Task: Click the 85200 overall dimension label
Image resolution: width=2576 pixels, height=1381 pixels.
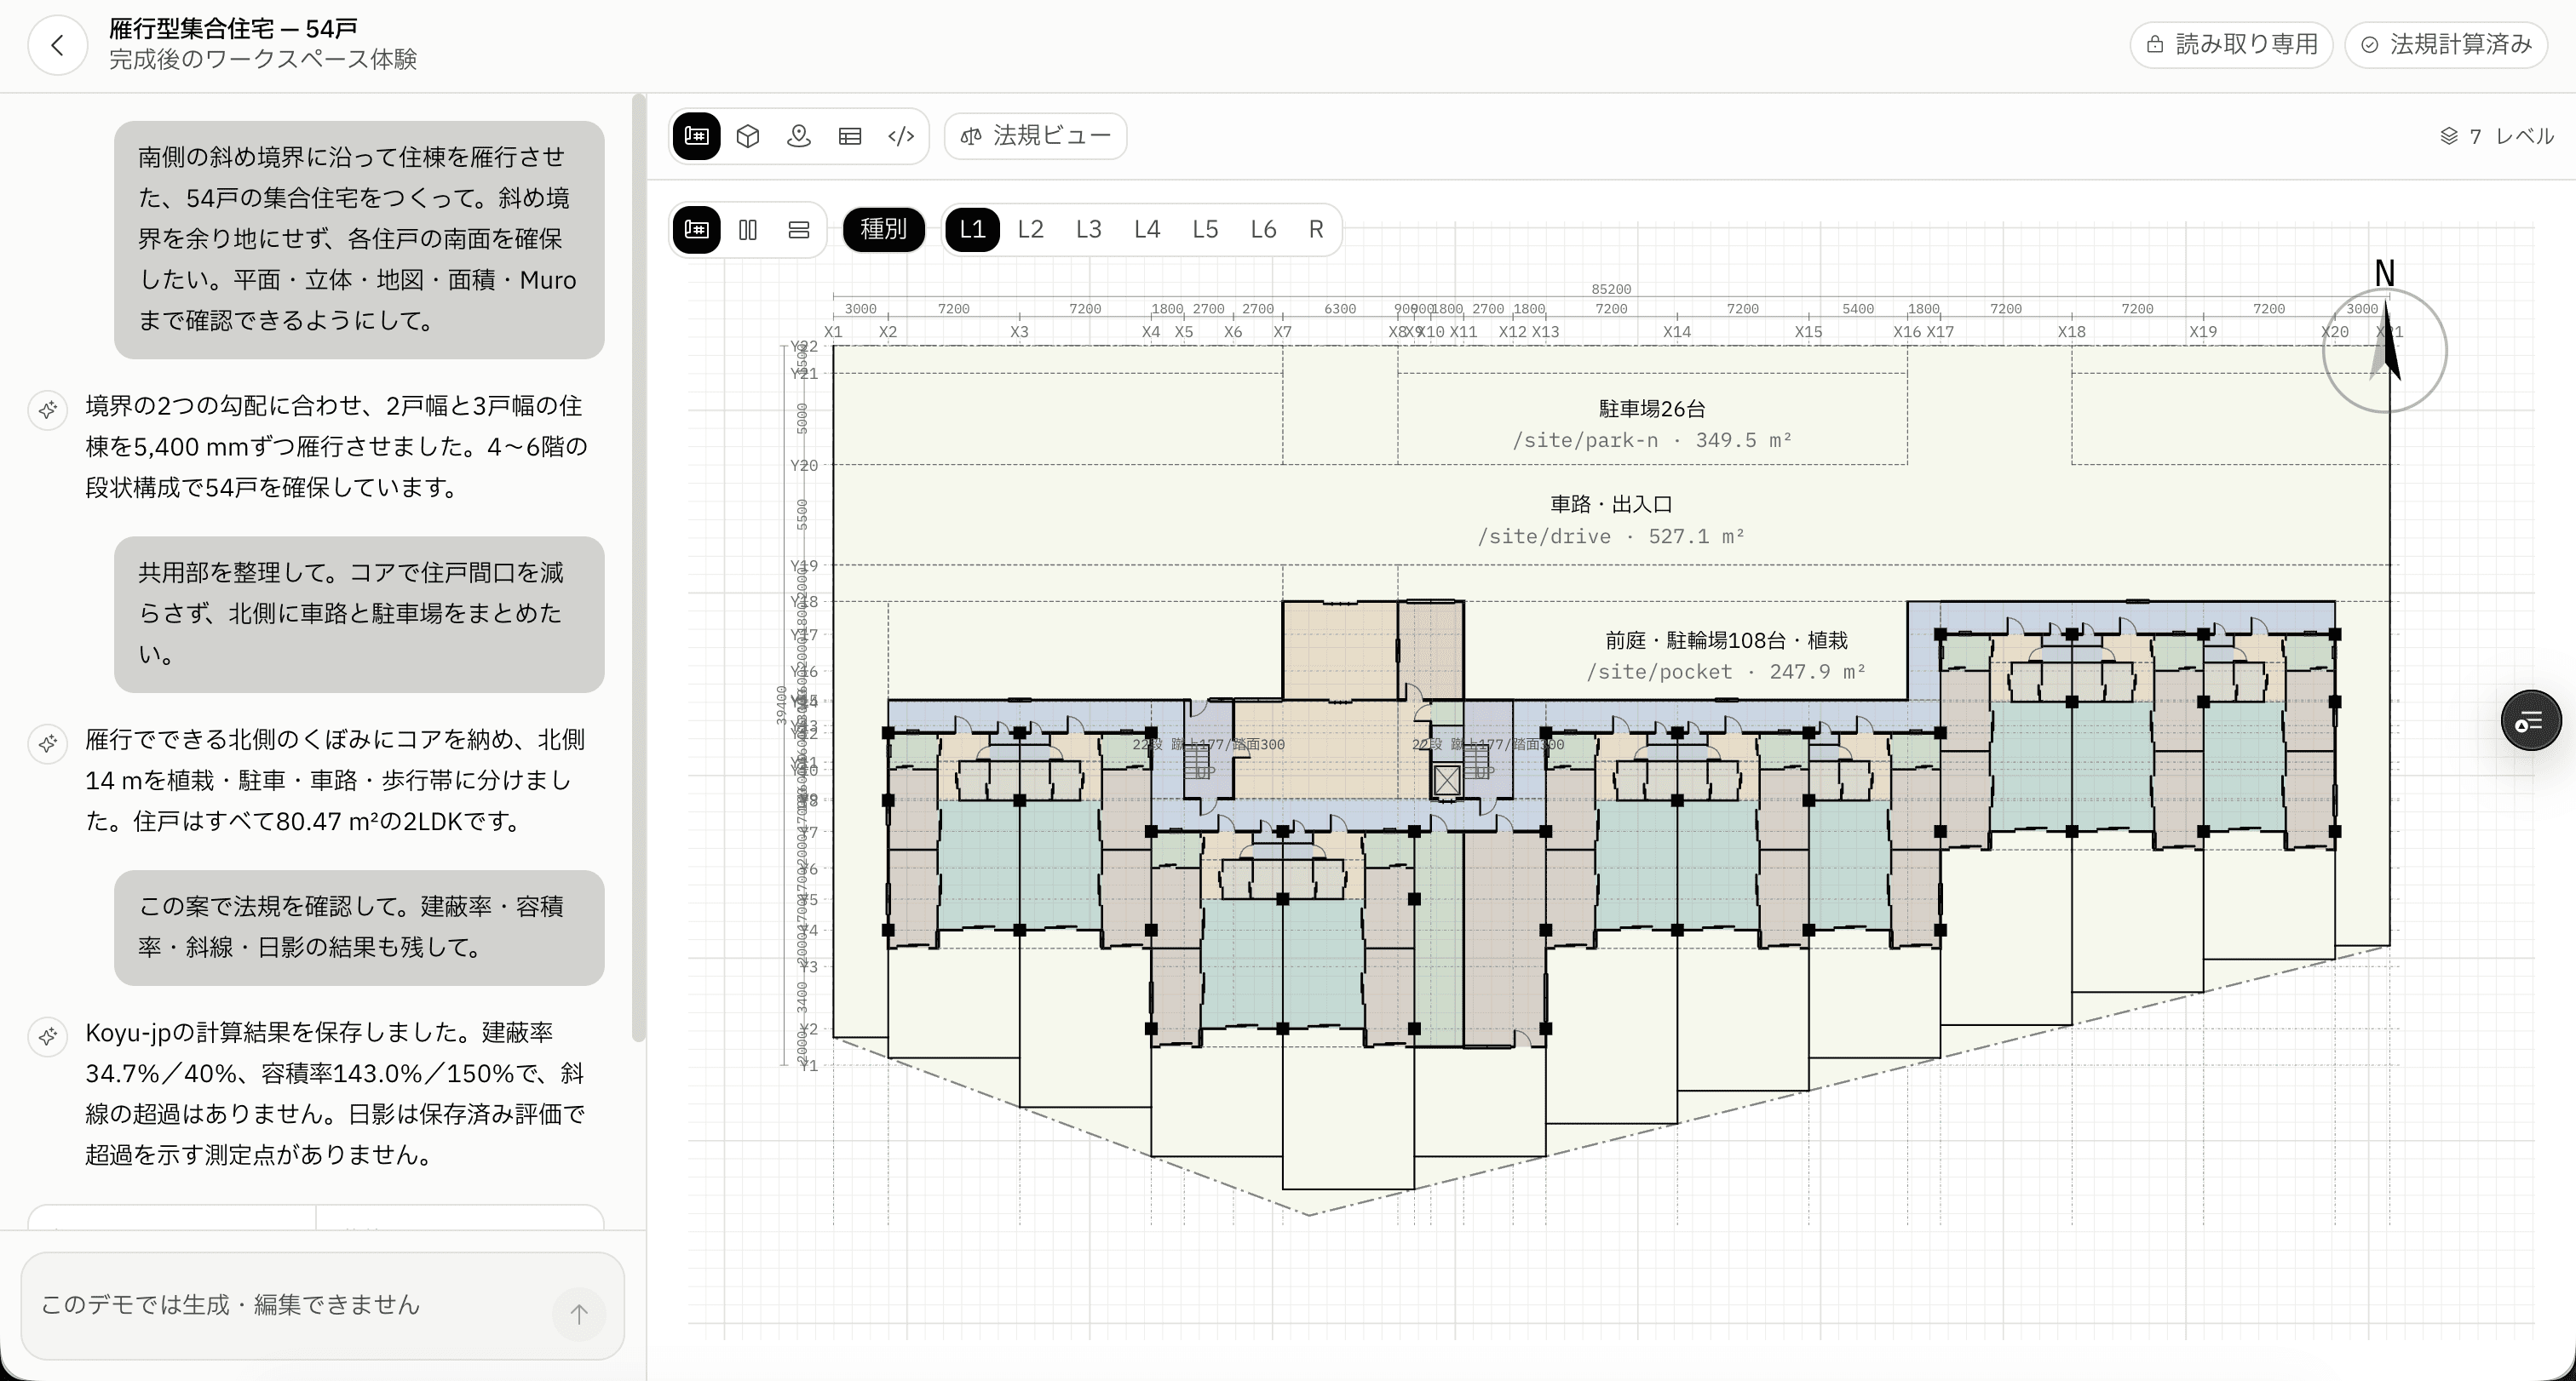Action: tap(1611, 289)
